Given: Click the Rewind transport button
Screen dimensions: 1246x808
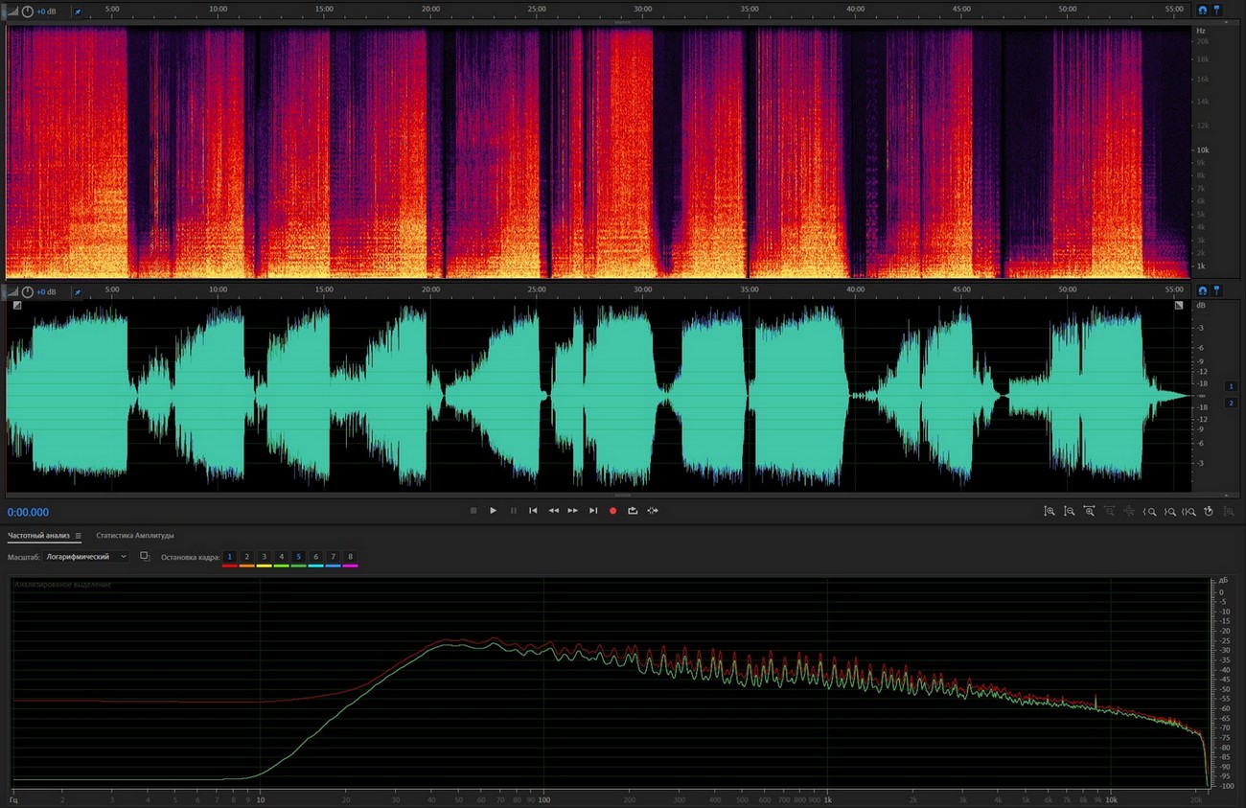Looking at the screenshot, I should tap(553, 511).
